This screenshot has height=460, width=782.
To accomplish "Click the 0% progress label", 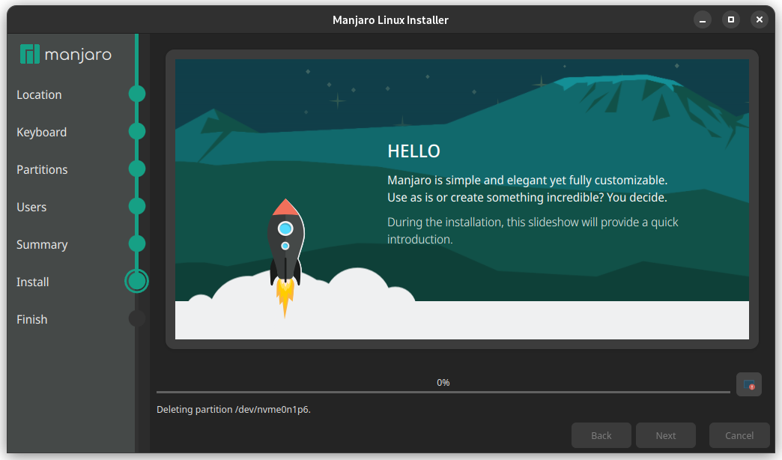I will coord(443,382).
